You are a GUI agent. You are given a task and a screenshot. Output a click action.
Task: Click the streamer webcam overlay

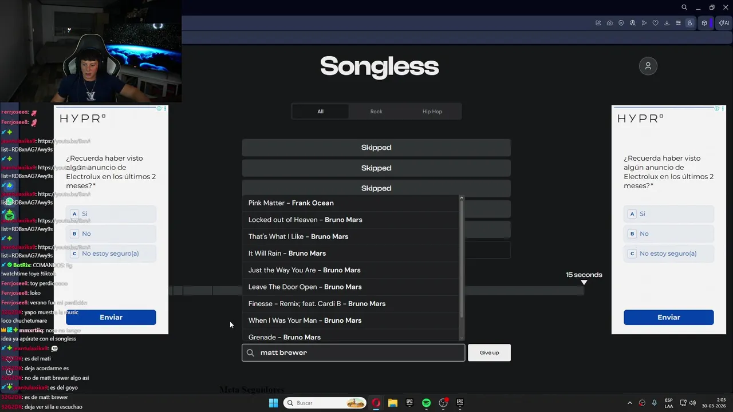pyautogui.click(x=91, y=51)
